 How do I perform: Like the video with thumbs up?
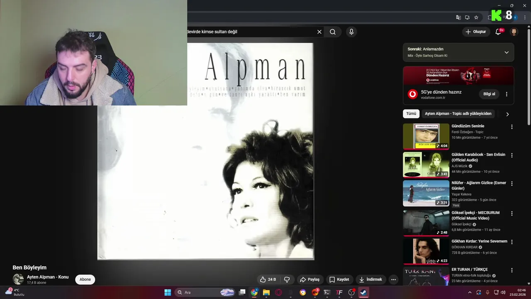click(268, 279)
